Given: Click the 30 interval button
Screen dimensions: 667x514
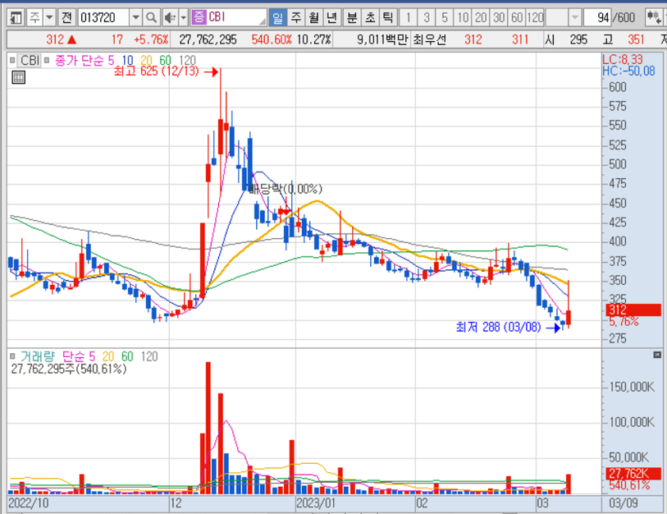Looking at the screenshot, I should pos(499,17).
